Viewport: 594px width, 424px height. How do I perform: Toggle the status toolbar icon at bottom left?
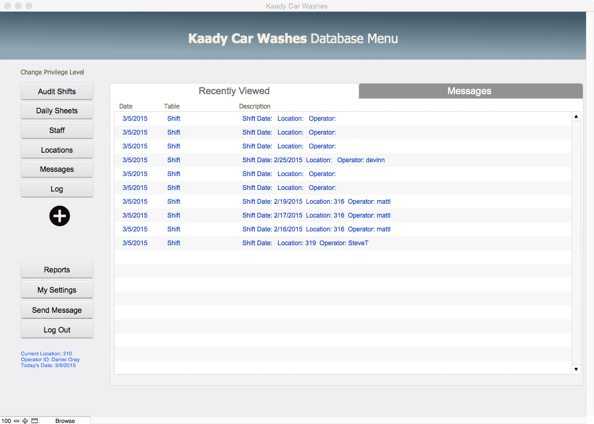tap(35, 421)
